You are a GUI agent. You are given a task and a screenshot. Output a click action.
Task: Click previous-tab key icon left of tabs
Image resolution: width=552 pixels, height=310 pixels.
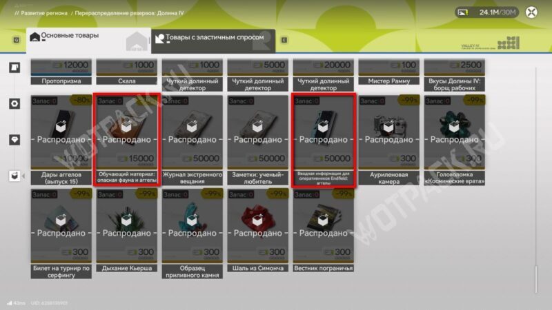[x=16, y=40]
